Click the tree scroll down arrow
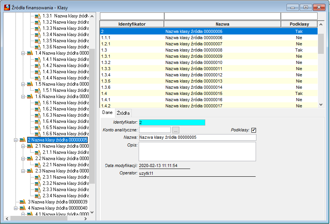 pos(92,212)
